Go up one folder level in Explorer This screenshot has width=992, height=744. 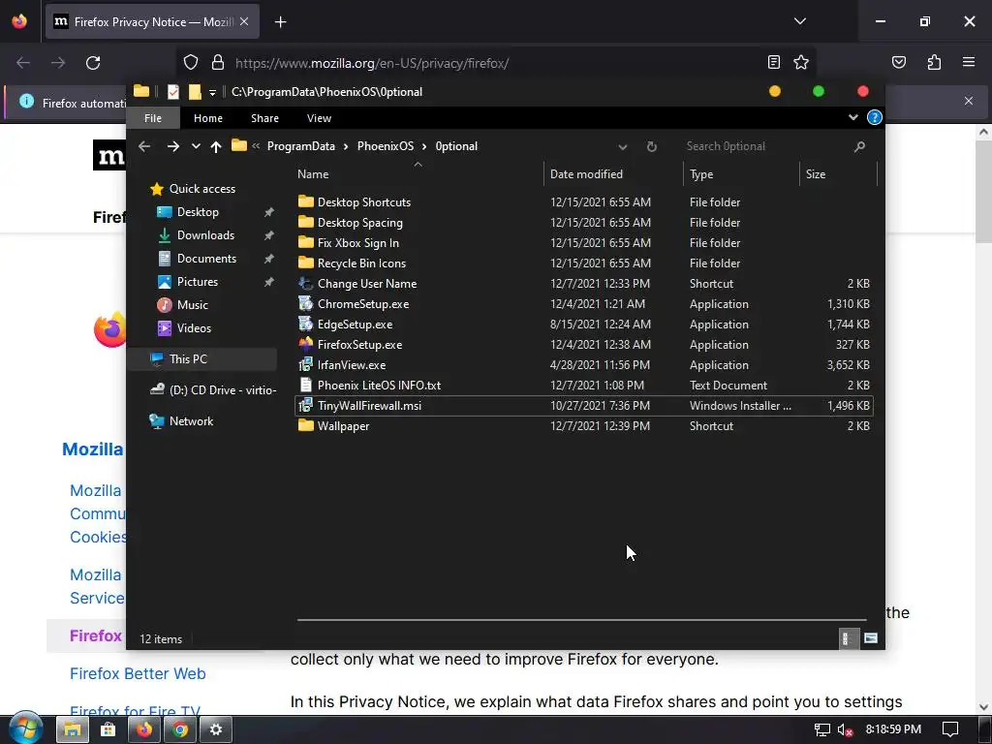(216, 146)
